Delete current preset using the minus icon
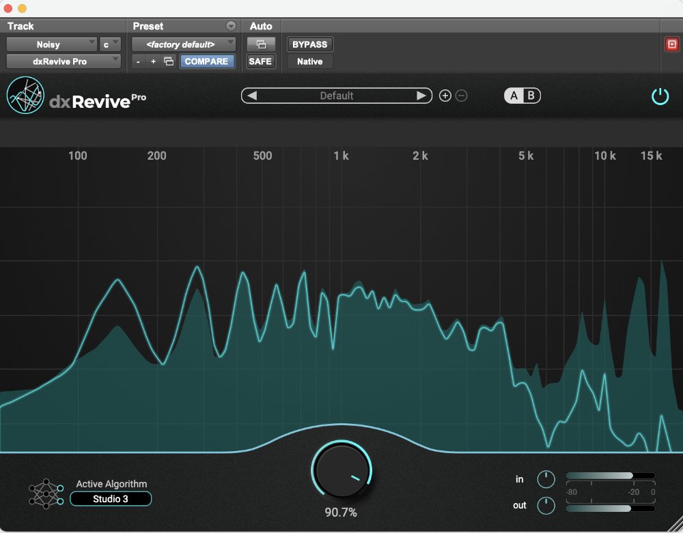 (x=461, y=96)
